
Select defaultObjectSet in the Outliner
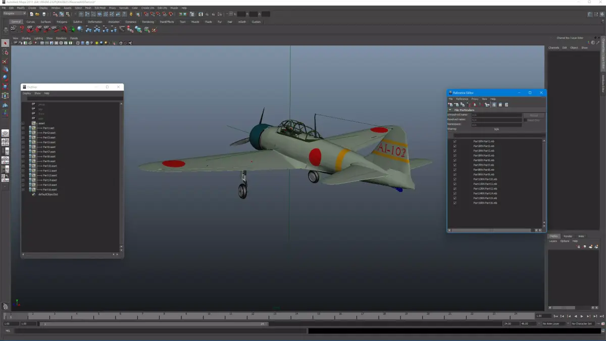pos(48,194)
